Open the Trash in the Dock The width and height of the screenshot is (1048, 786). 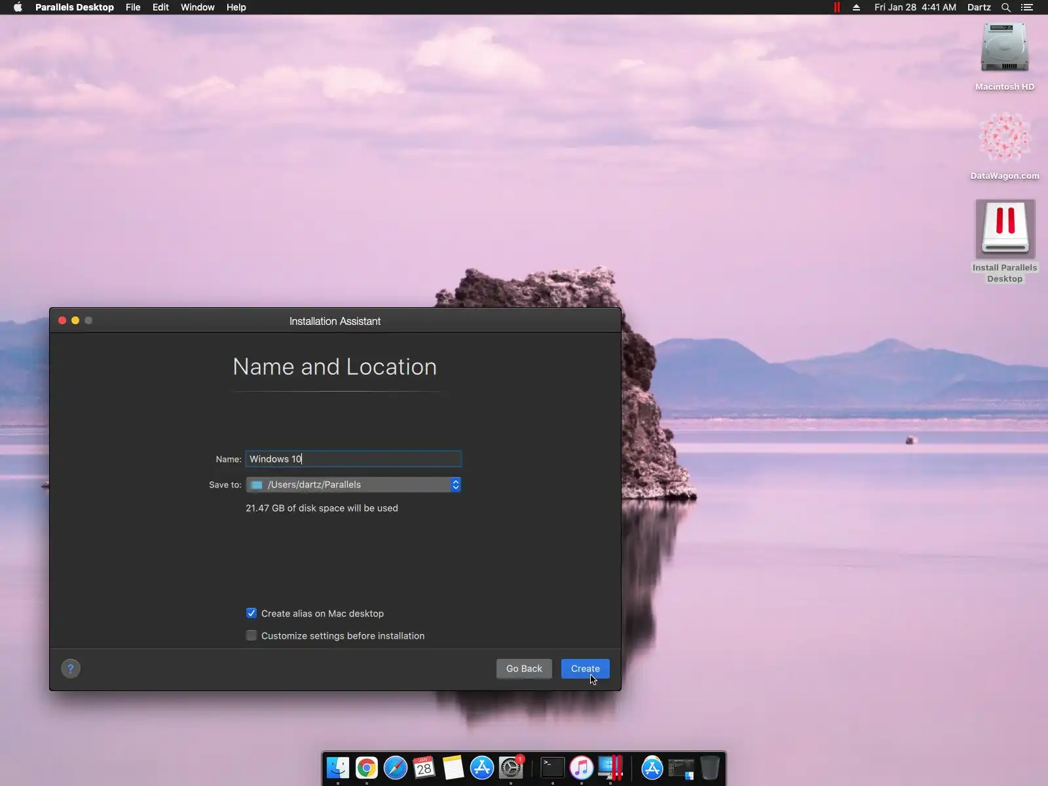coord(710,768)
